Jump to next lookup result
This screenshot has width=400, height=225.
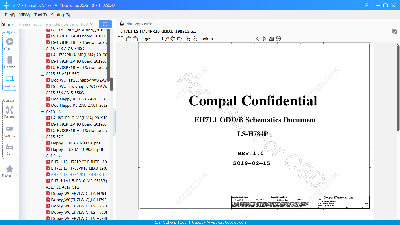pos(264,39)
